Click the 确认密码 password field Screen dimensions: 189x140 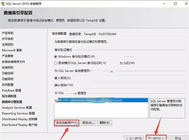(x=129, y=85)
